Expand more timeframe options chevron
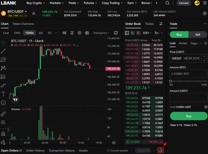208x154 pixels. coord(56,33)
